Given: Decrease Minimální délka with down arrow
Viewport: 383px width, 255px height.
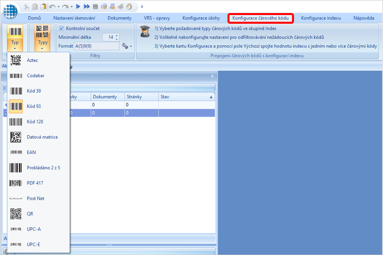Looking at the screenshot, I should [x=117, y=39].
